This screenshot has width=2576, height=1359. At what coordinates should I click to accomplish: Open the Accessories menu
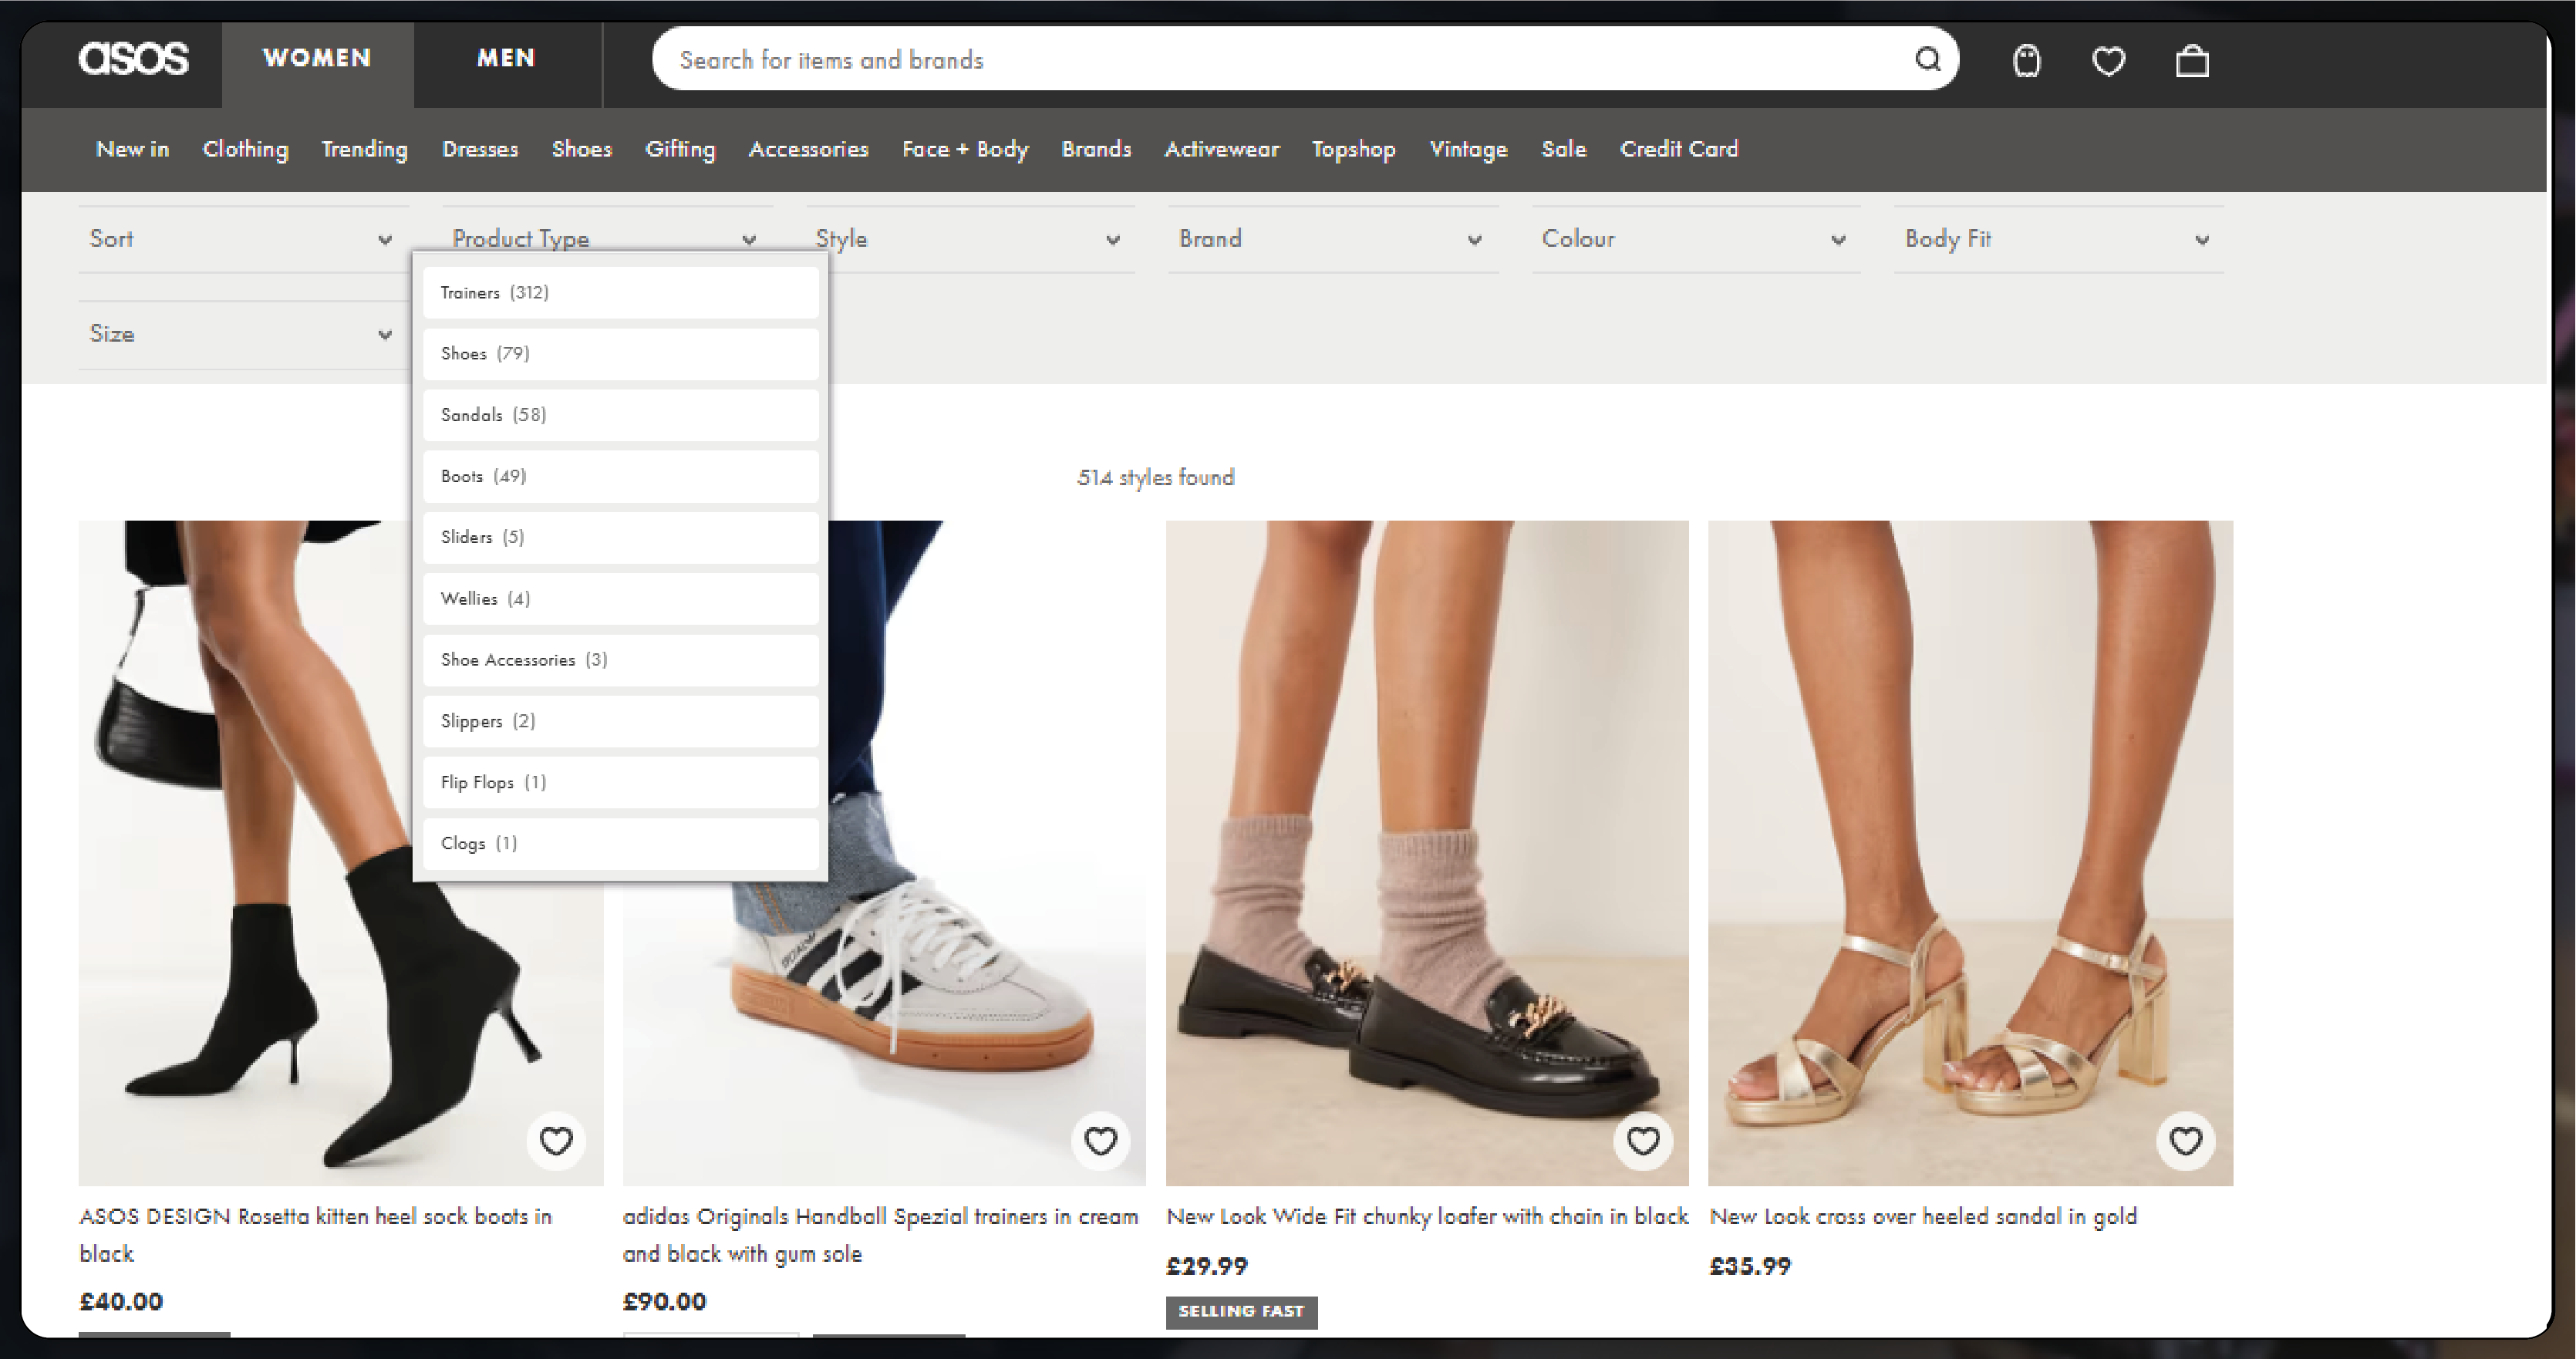click(x=808, y=149)
